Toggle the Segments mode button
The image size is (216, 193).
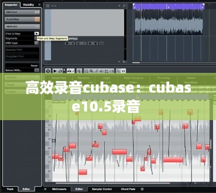[36, 38]
